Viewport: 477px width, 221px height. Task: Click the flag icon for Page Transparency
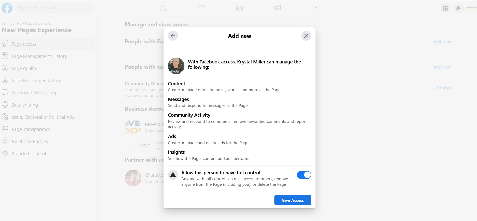pyautogui.click(x=5, y=129)
